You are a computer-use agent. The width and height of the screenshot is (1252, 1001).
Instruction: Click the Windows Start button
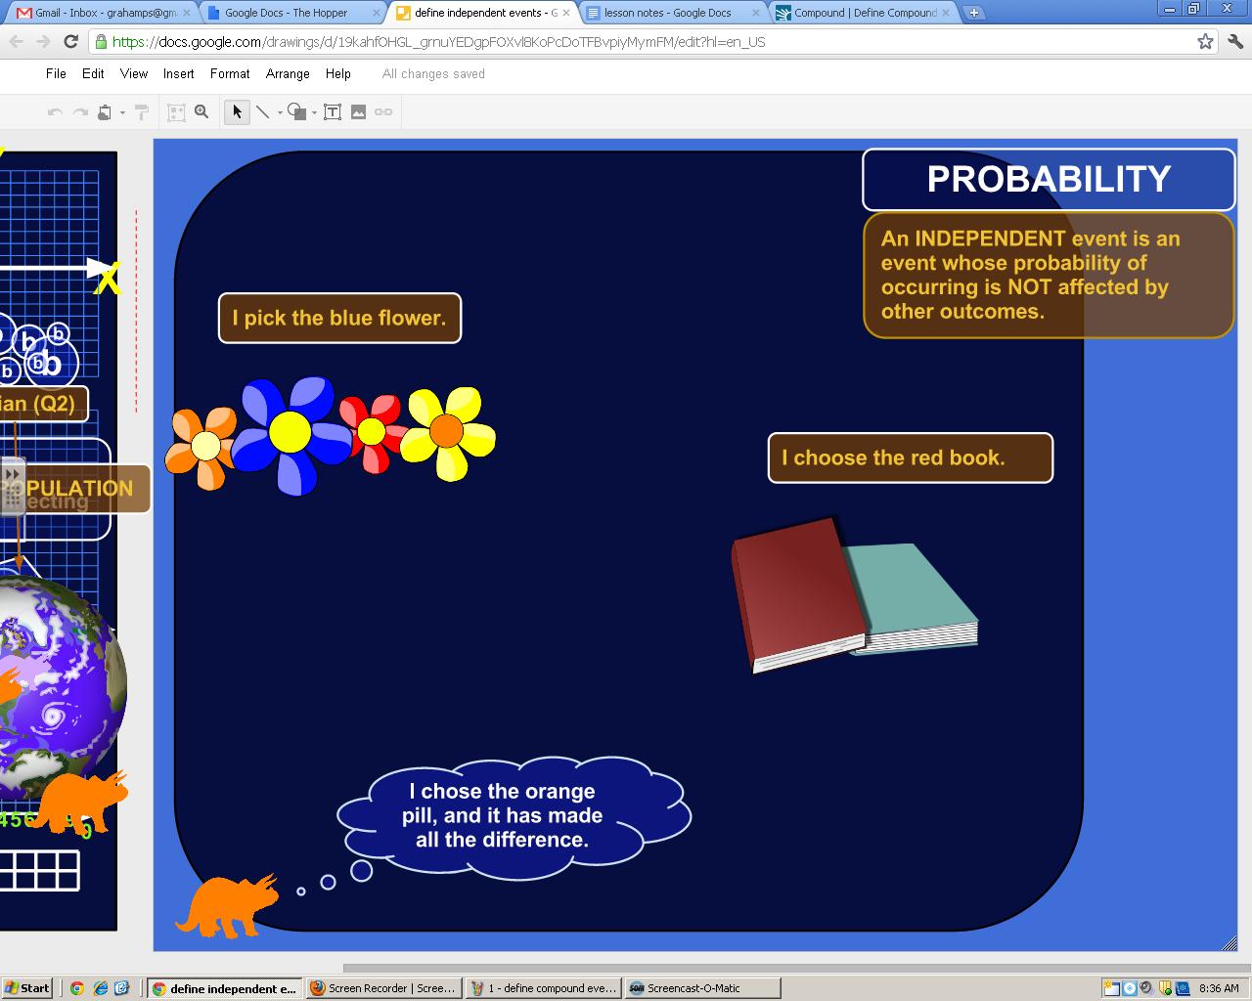point(27,988)
